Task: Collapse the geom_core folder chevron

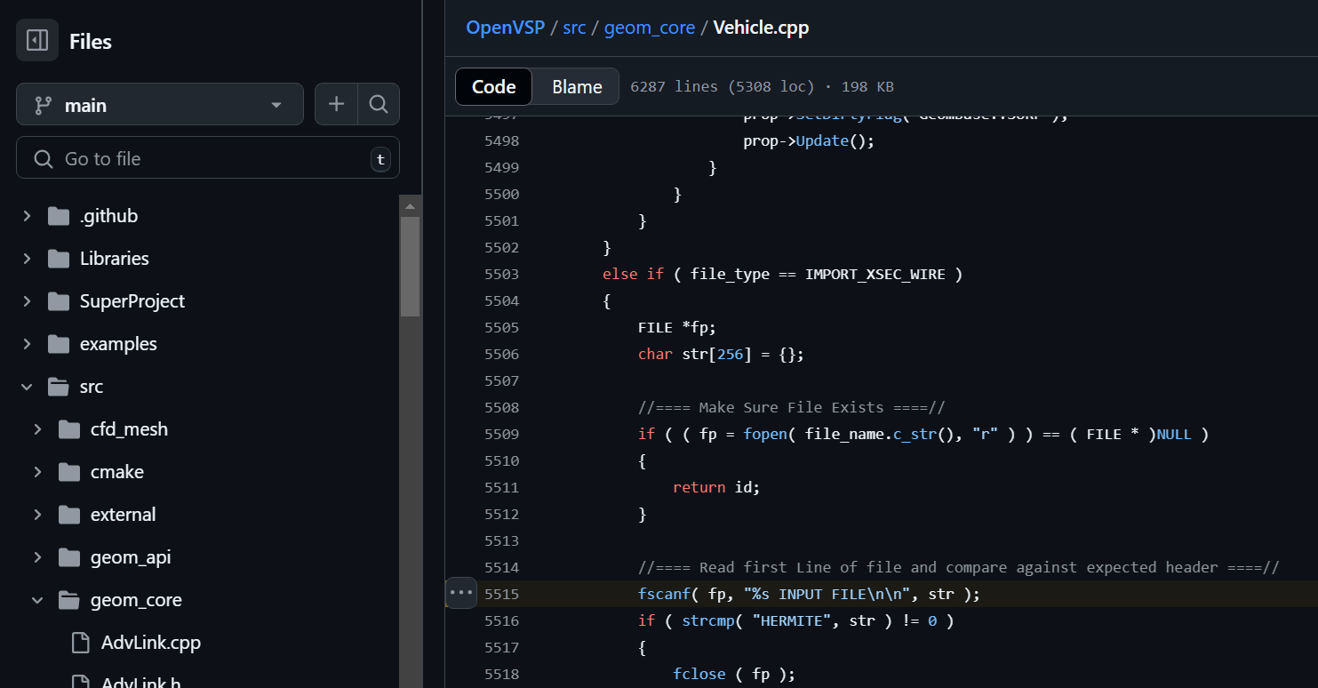Action: coord(37,600)
